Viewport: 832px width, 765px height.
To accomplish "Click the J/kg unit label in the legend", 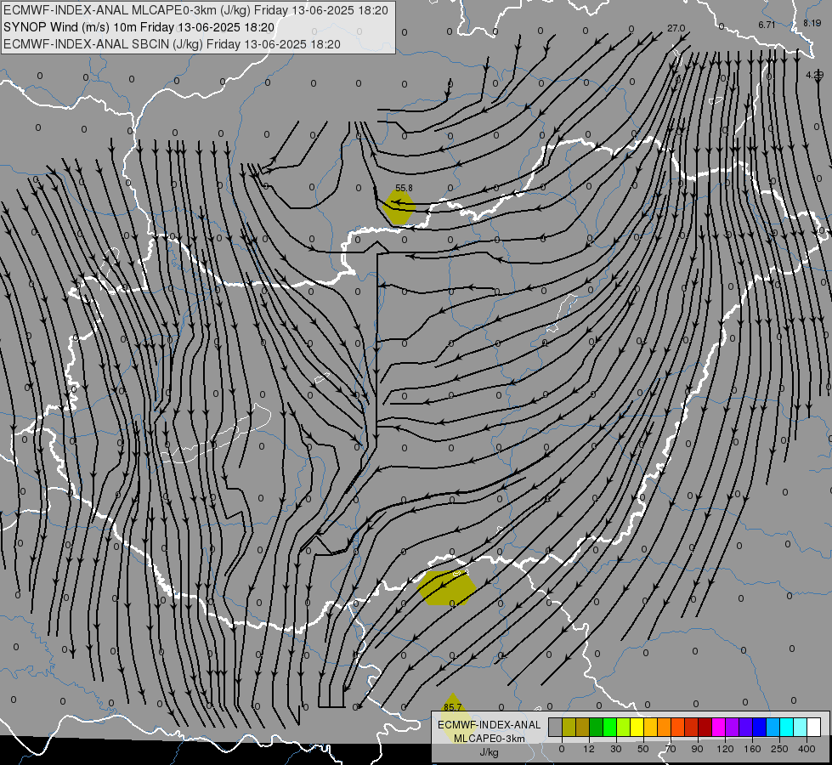I will [x=489, y=752].
